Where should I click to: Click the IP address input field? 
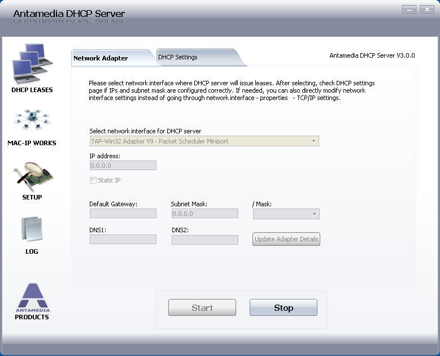123,166
